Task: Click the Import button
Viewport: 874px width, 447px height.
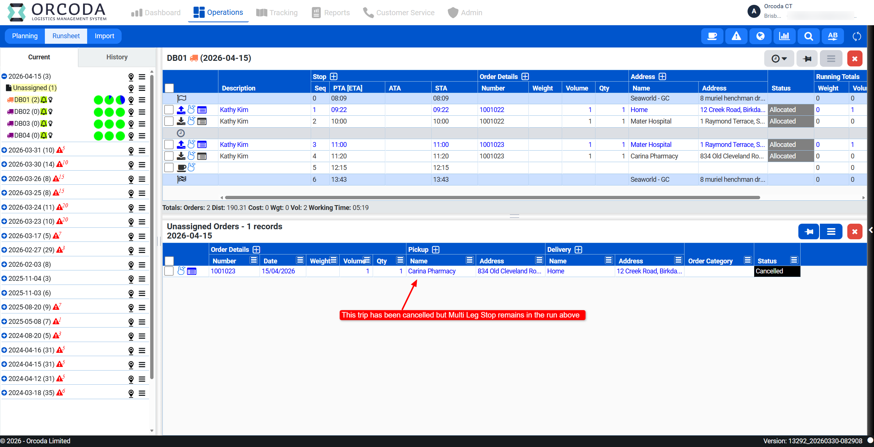Action: coord(104,36)
